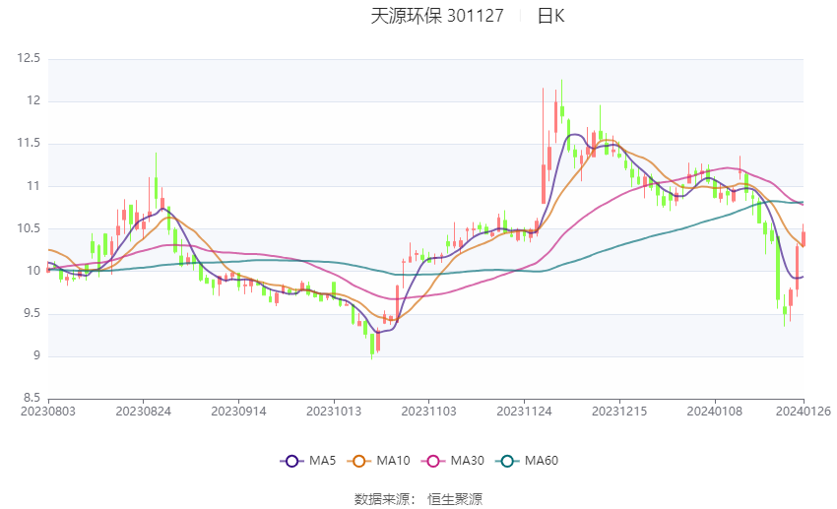The image size is (837, 509).
Task: Toggle the MA5 legend marker
Action: point(292,461)
